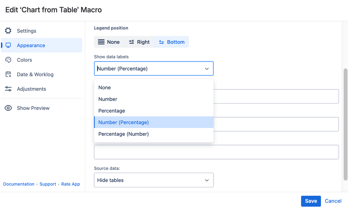
Task: Click the Show Preview eye icon
Action: click(8, 108)
